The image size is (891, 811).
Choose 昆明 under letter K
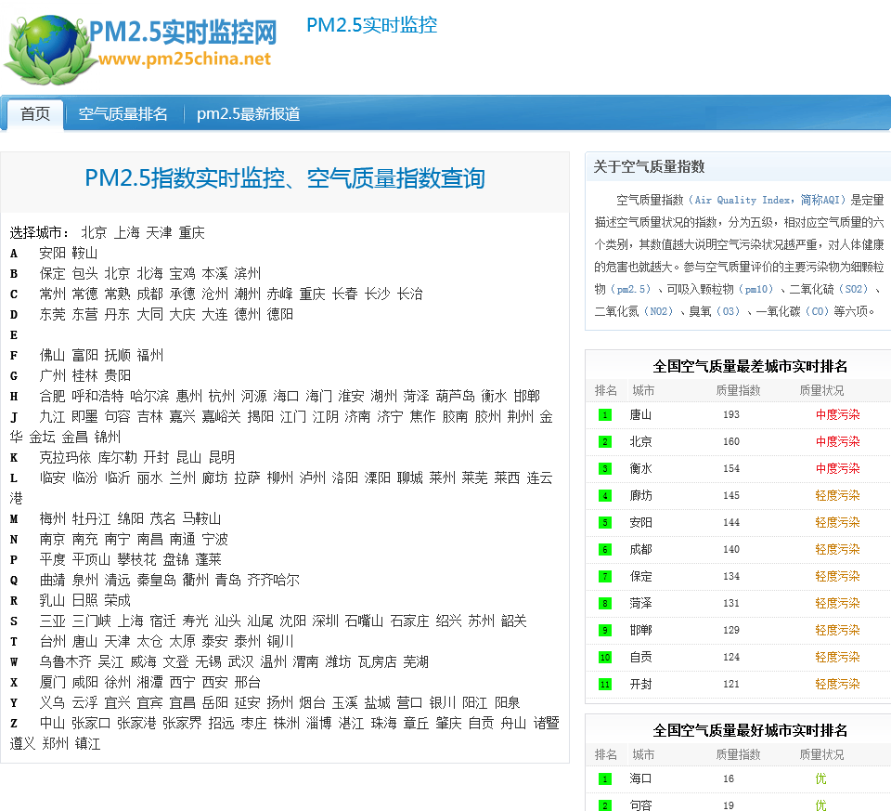pos(222,458)
